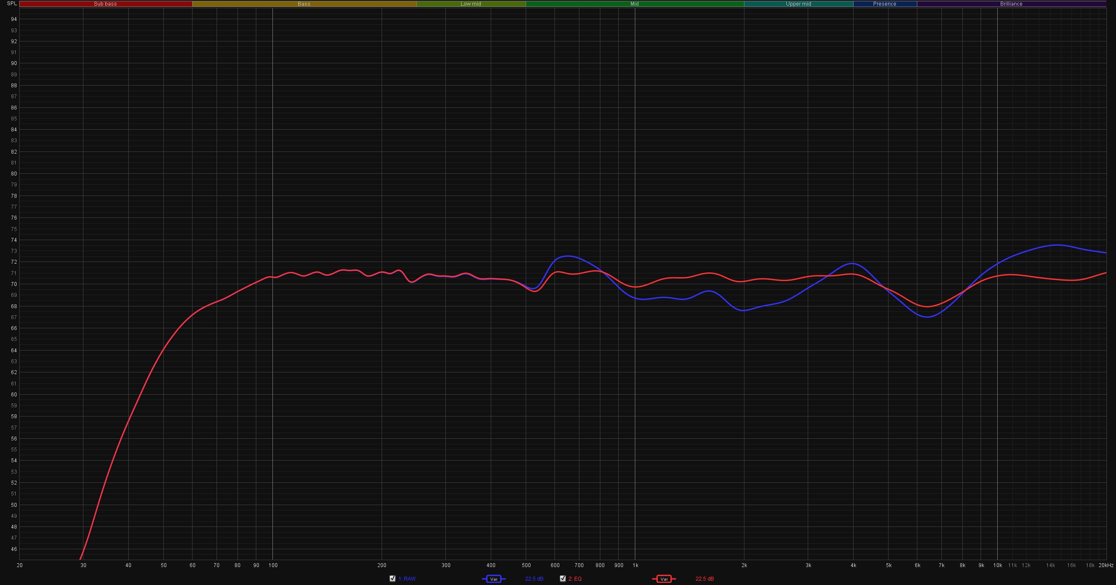Click the Sub bass band header
1116x585 pixels.
pyautogui.click(x=106, y=4)
